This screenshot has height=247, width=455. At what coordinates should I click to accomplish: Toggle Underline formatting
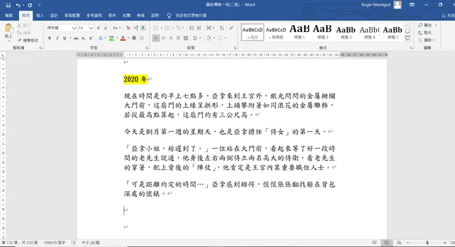(65, 38)
